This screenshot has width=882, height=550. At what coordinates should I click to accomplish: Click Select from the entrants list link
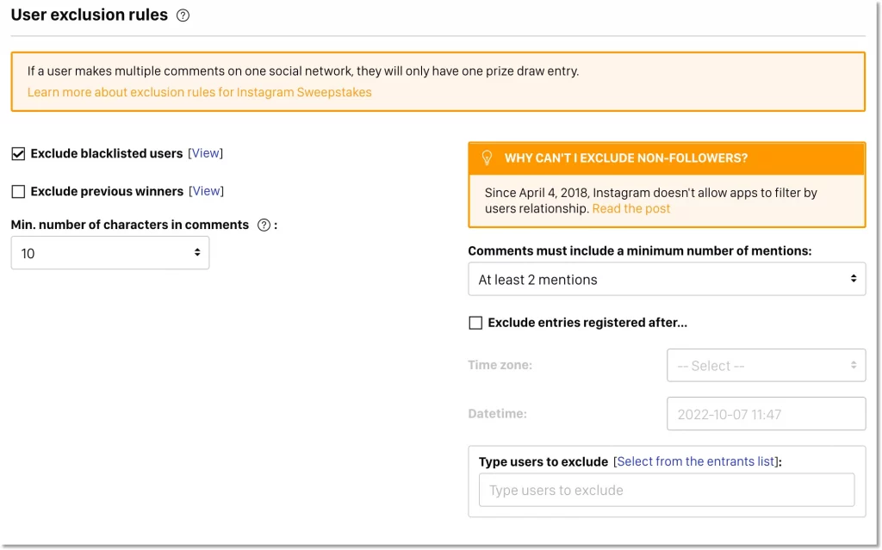696,461
